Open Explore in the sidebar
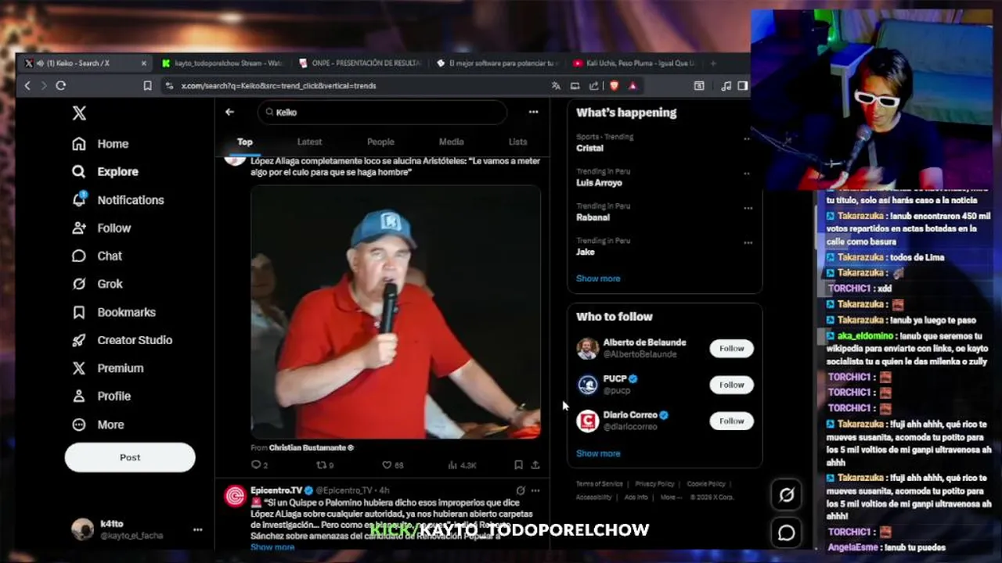 click(105, 172)
